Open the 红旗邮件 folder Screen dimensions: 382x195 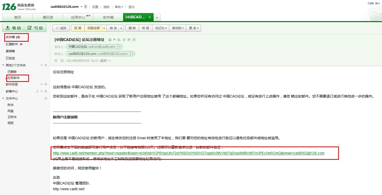tap(12, 44)
